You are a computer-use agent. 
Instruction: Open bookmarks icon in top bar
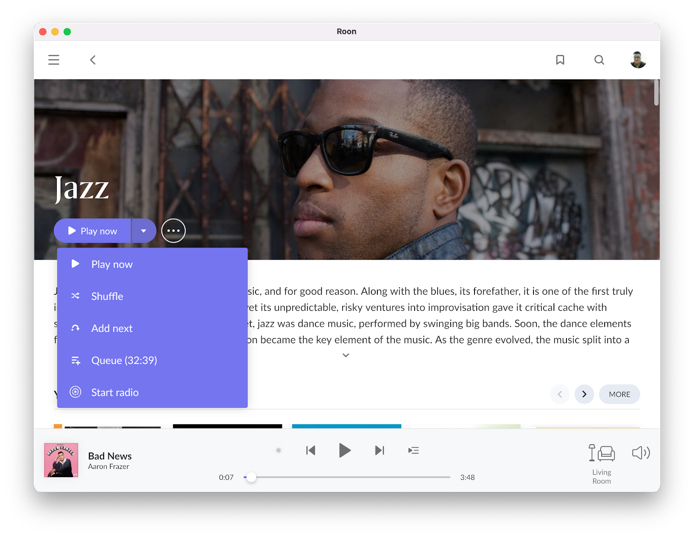coord(560,60)
